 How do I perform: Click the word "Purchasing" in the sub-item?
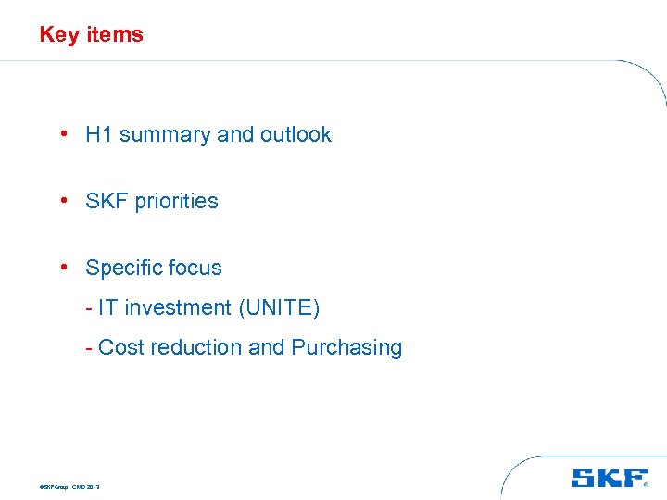(346, 347)
